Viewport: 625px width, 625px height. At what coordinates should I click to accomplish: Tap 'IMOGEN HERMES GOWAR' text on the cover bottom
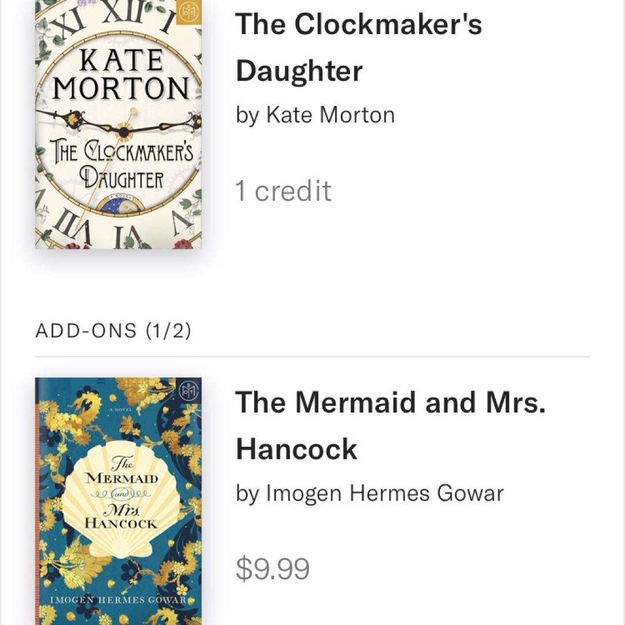tap(118, 600)
